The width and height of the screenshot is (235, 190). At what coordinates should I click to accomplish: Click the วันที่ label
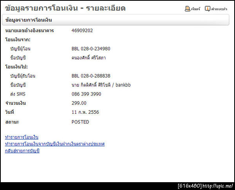point(9,112)
